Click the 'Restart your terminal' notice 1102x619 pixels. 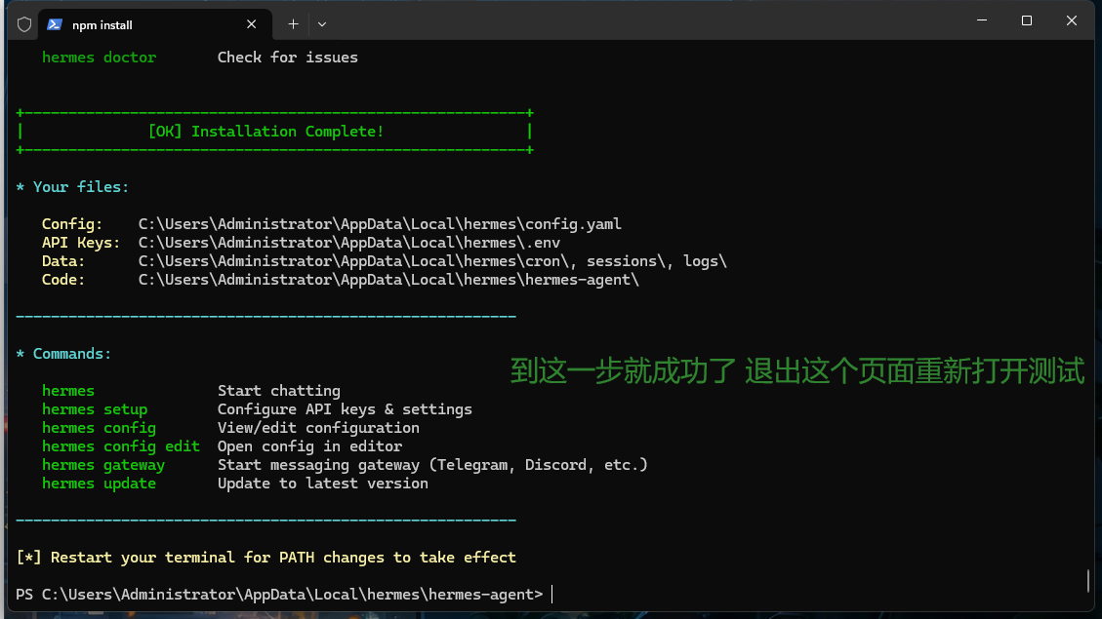(265, 558)
